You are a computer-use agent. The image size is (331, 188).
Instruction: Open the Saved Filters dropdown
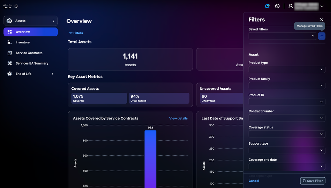coord(283,36)
